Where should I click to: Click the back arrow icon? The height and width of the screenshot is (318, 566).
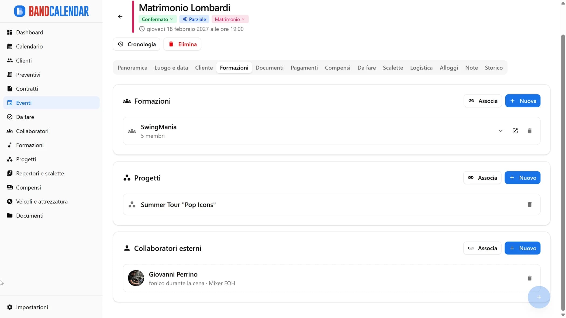(x=120, y=17)
